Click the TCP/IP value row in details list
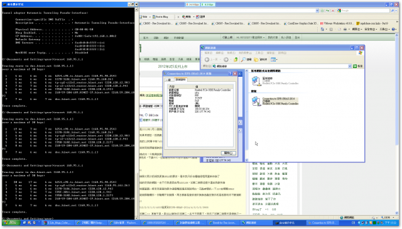Screen dimensions: 402x229 pyautogui.click(x=198, y=98)
